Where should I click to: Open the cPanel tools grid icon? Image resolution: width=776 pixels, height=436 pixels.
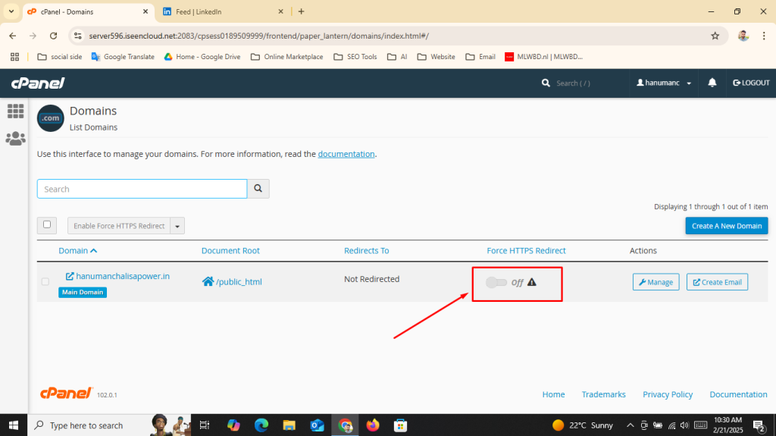click(x=15, y=111)
